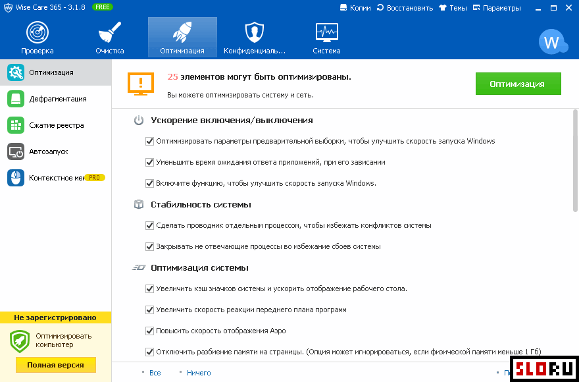This screenshot has height=382, width=579.
Task: Click the vertical scrollbar of the options list
Action: click(575, 161)
